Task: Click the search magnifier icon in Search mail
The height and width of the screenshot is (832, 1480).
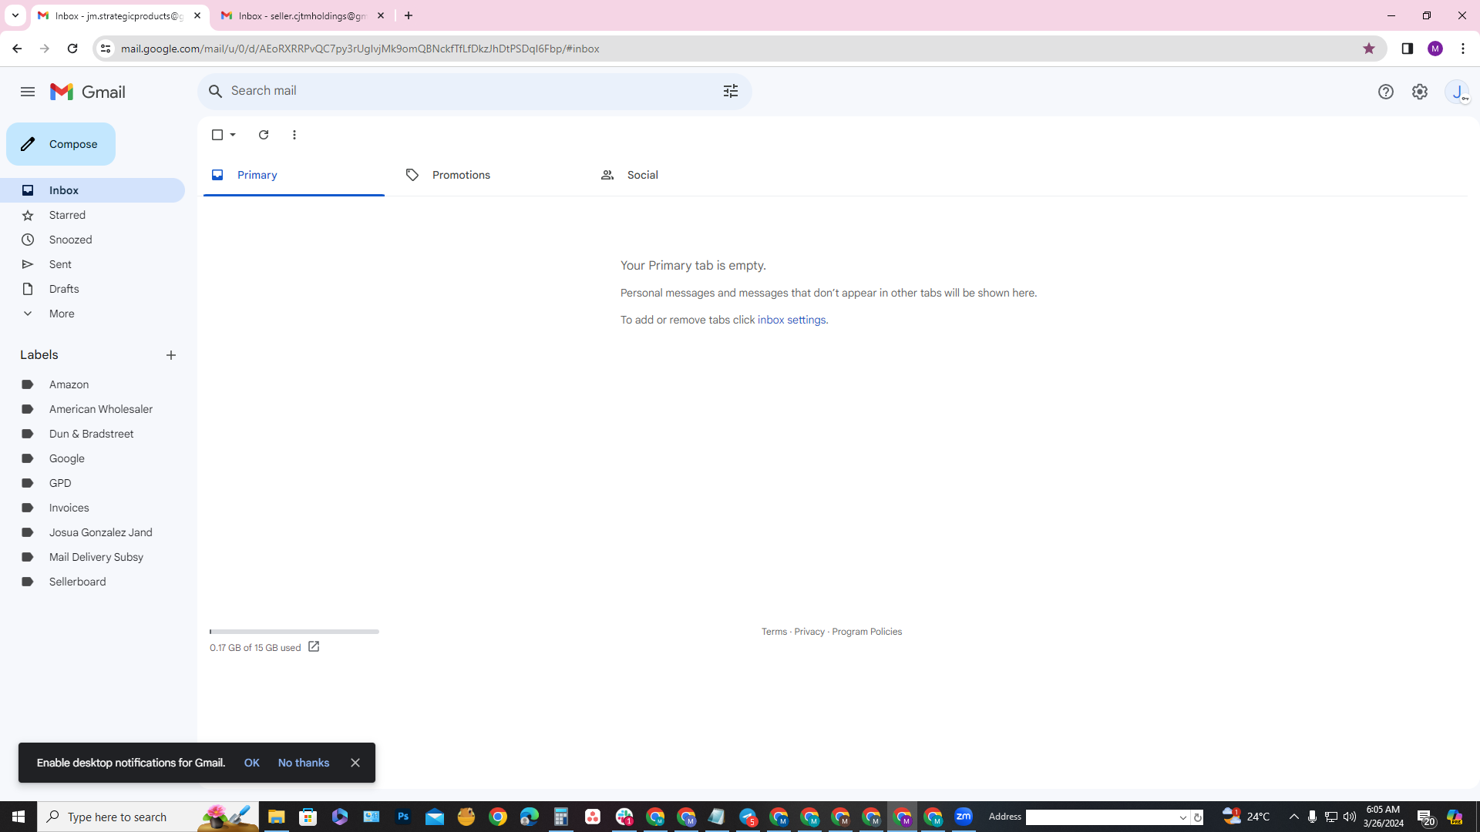Action: (x=216, y=91)
